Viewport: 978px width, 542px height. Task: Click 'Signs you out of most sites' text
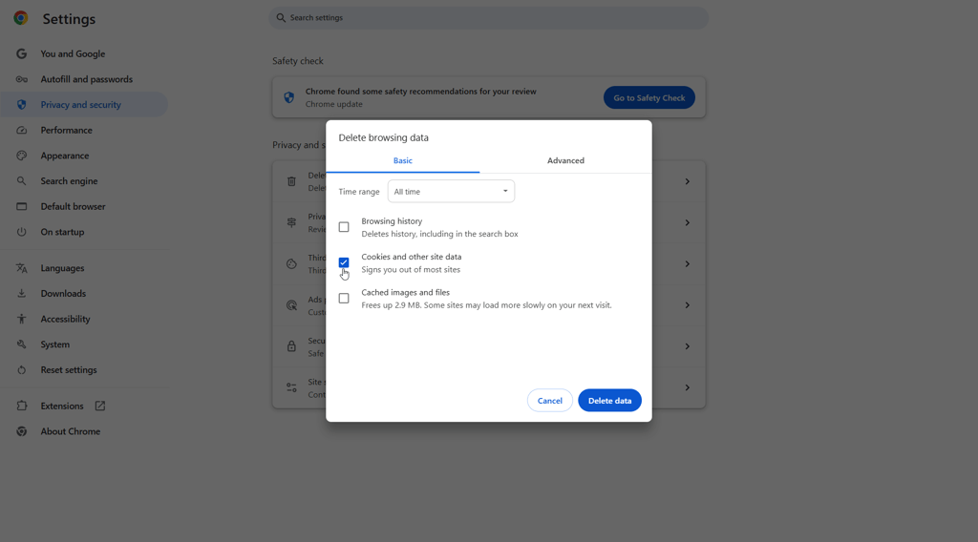tap(411, 270)
